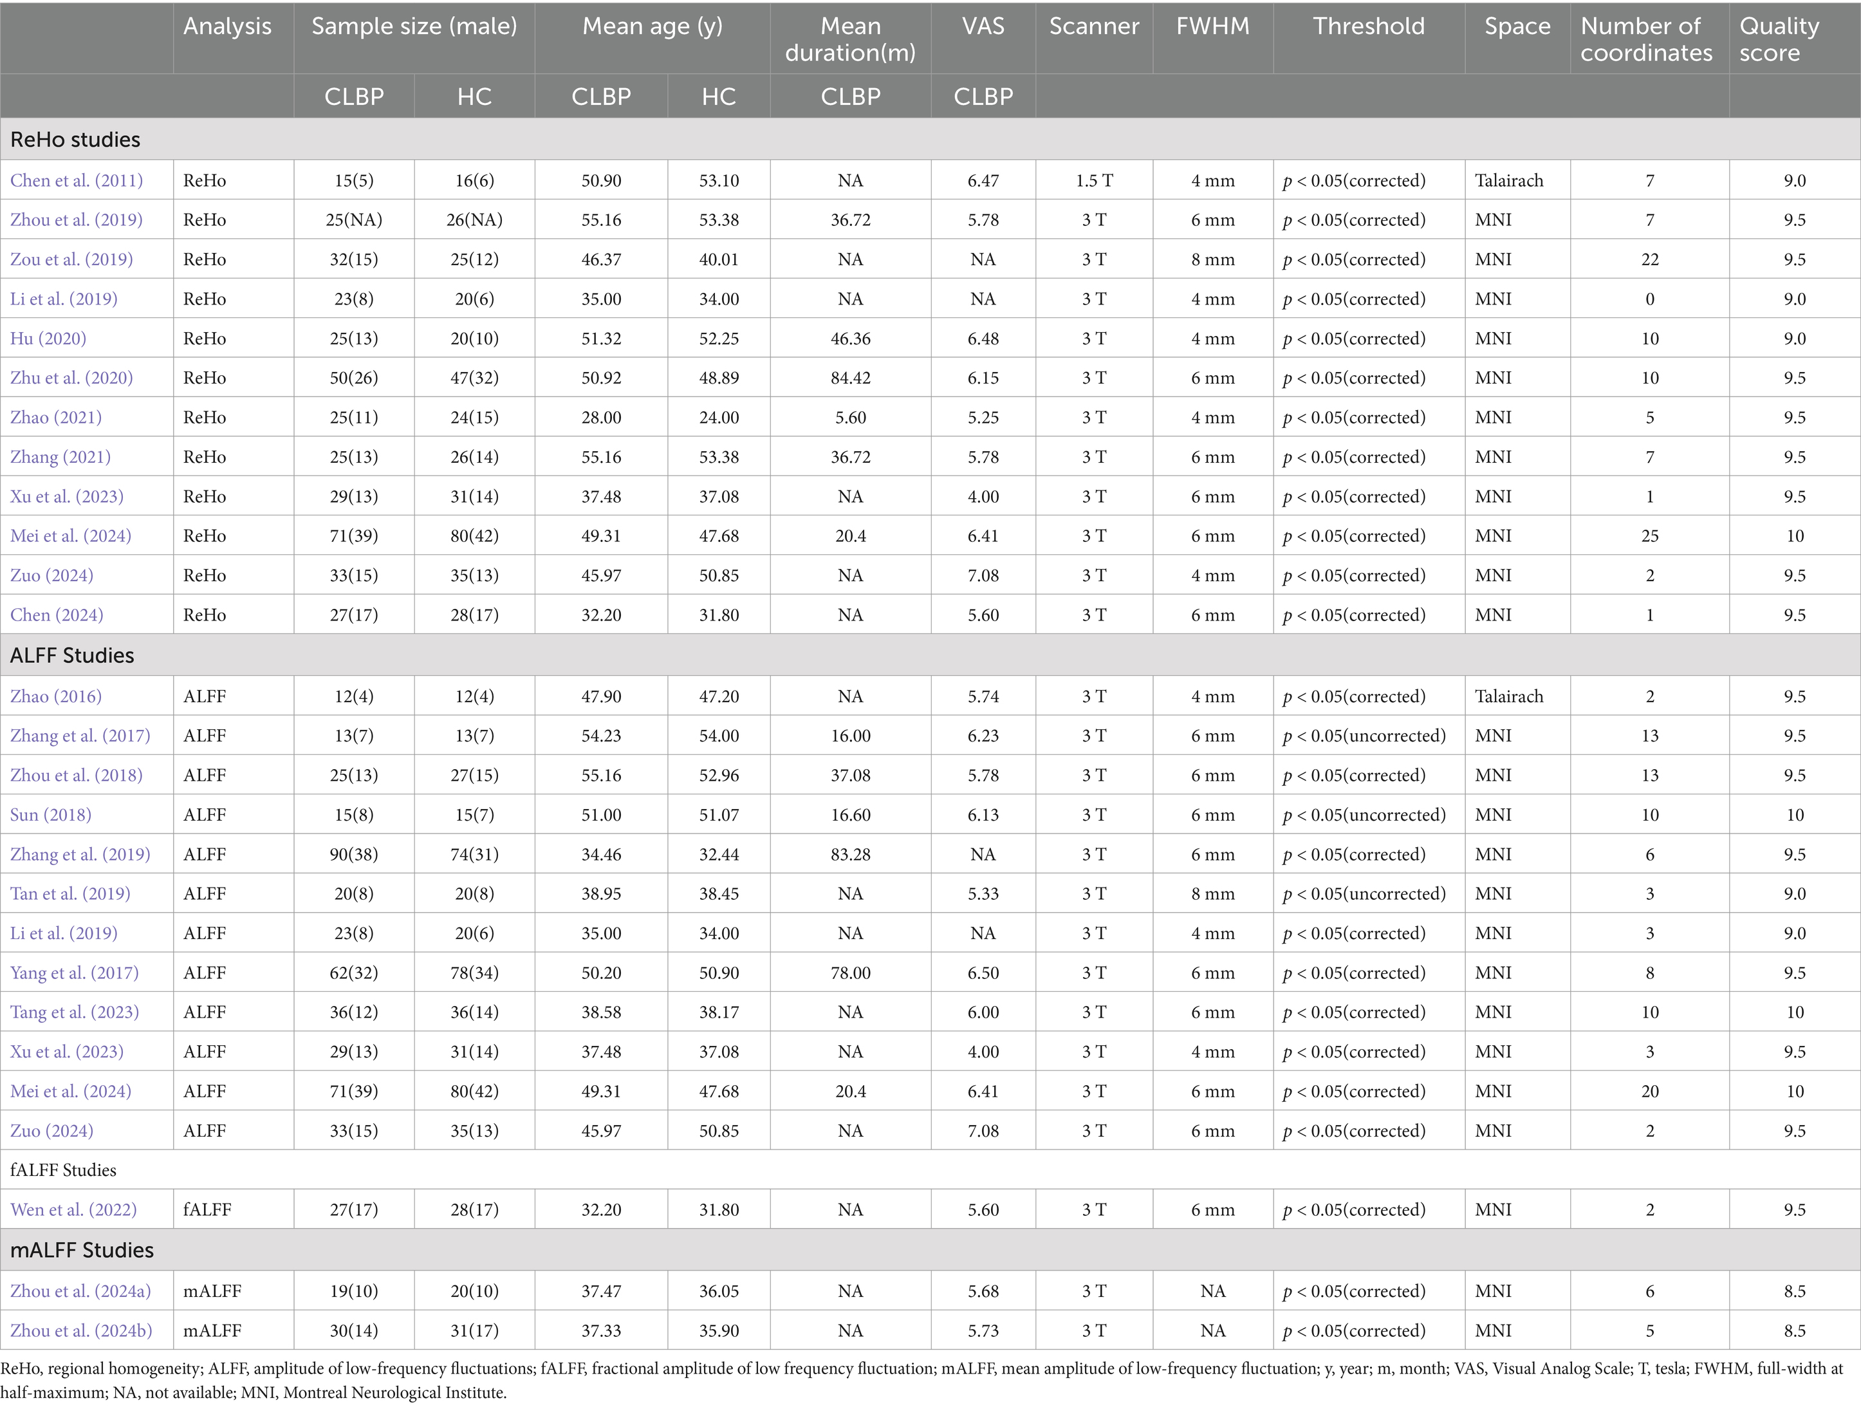Viewport: 1861px width, 1407px height.
Task: Select the HC sample cell 74(31)
Action: tap(474, 854)
